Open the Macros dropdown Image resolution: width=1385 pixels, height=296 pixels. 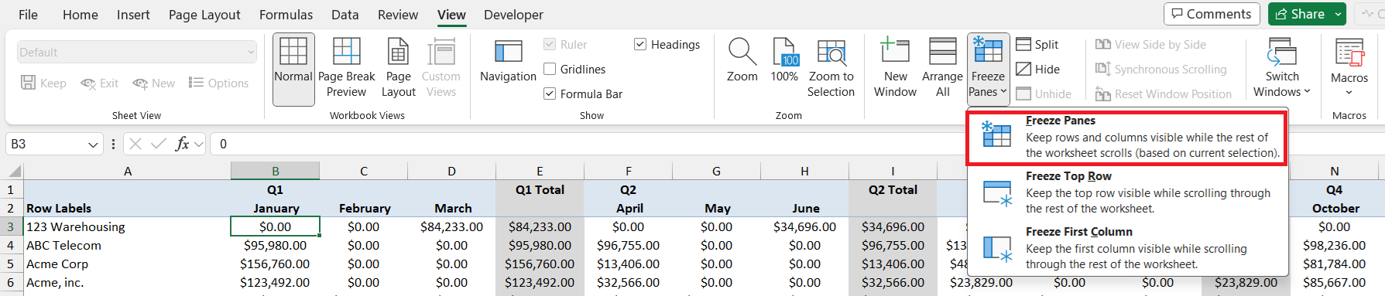(x=1349, y=69)
